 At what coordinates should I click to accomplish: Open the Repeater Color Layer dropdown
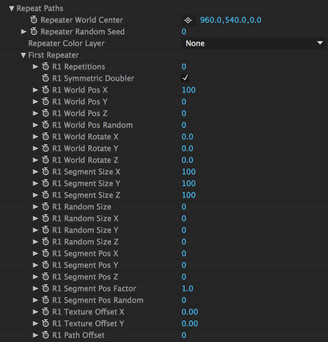coord(254,43)
